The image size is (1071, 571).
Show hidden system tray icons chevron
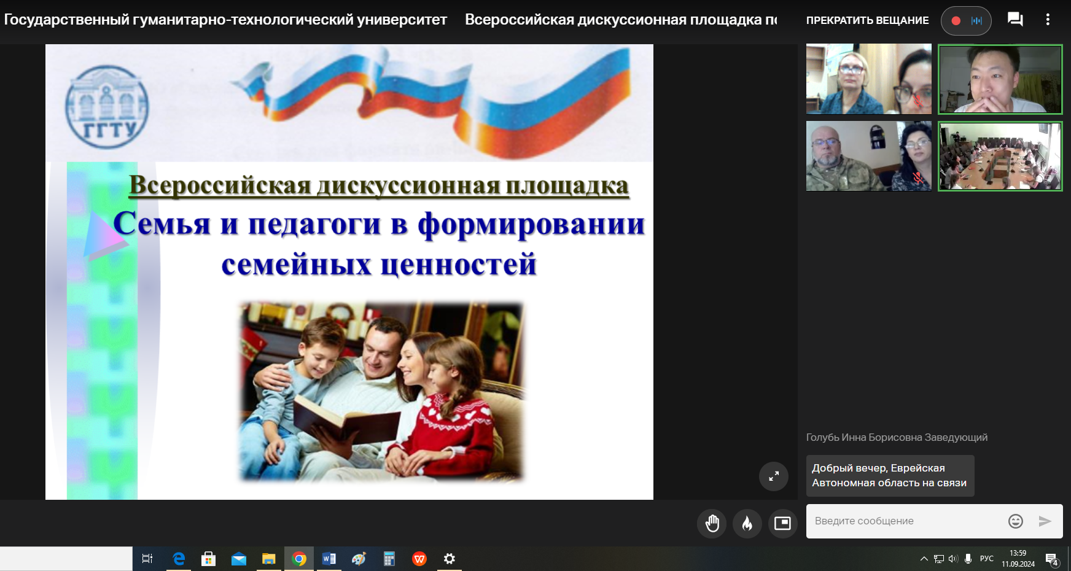[924, 559]
